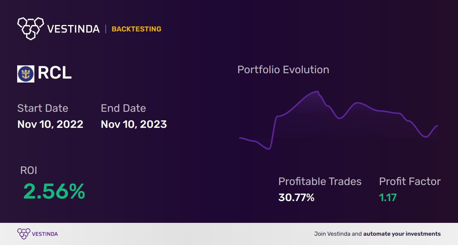
Task: Click the Nov 10, 2023 end date value
Action: [x=134, y=124]
